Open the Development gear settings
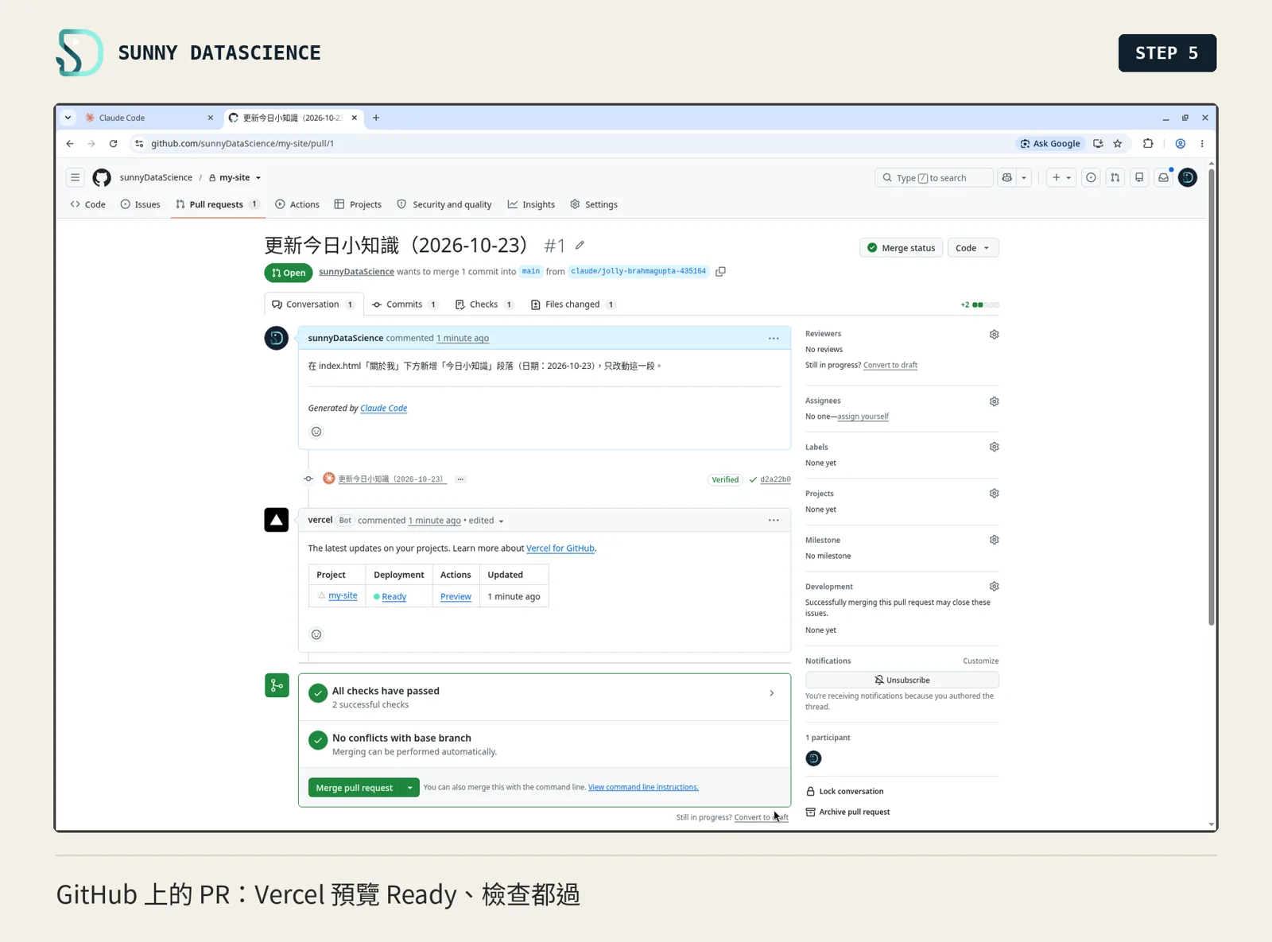 (x=994, y=587)
